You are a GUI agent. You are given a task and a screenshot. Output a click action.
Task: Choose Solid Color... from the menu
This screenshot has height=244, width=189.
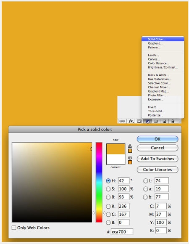pos(163,39)
